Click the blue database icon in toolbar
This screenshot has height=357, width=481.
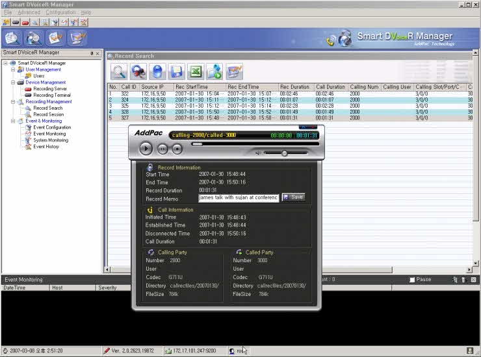tap(157, 71)
